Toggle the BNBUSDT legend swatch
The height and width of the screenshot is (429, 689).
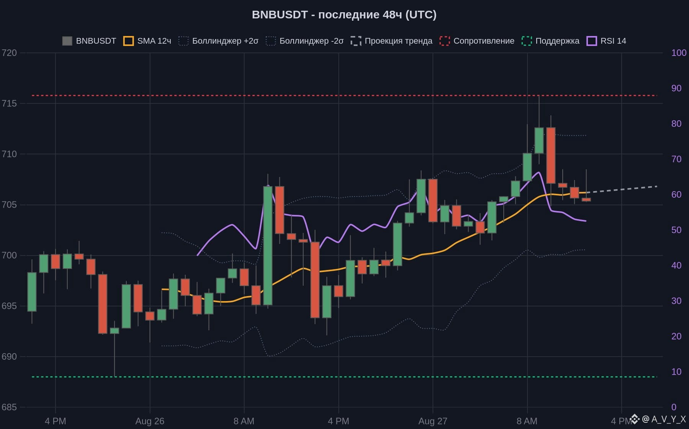[67, 41]
